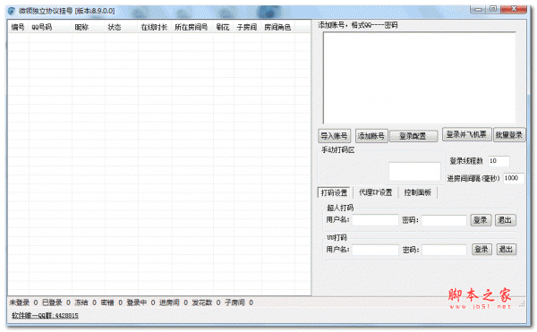Click the 进房间 status bar entry

[x=174, y=302]
